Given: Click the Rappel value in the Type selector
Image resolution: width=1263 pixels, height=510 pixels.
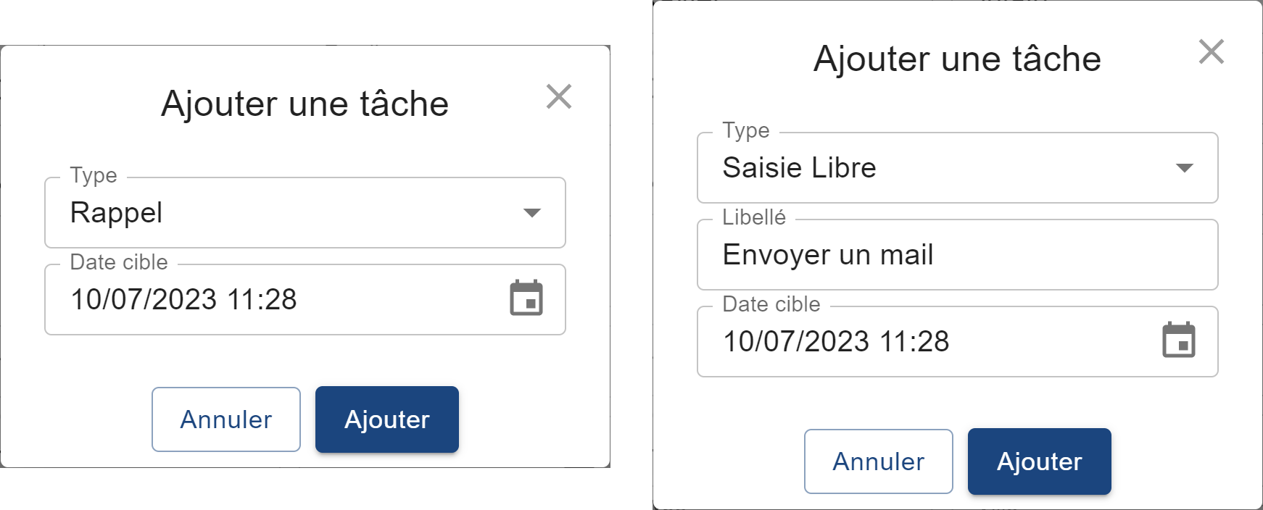Looking at the screenshot, I should click(116, 213).
